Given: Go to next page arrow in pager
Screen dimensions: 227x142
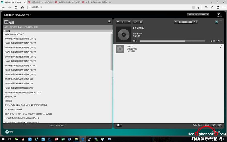Looking at the screenshot, I should [9, 31].
